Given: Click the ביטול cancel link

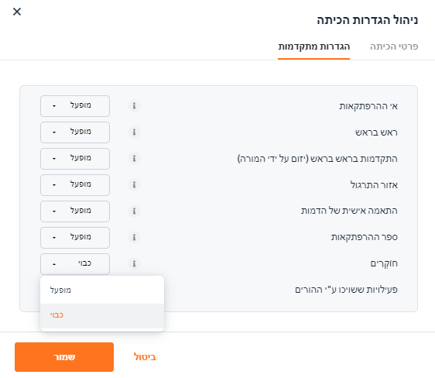Looking at the screenshot, I should pyautogui.click(x=145, y=357).
